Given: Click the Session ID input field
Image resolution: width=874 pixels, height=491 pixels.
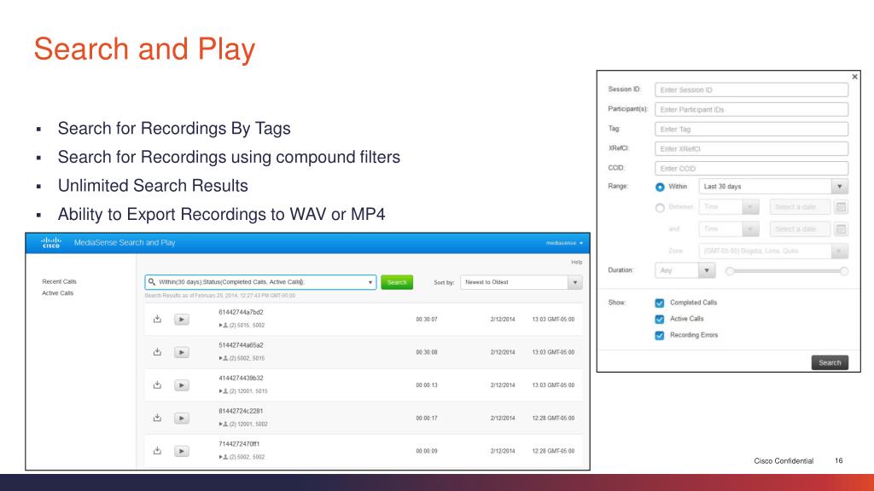Looking at the screenshot, I should coord(751,90).
